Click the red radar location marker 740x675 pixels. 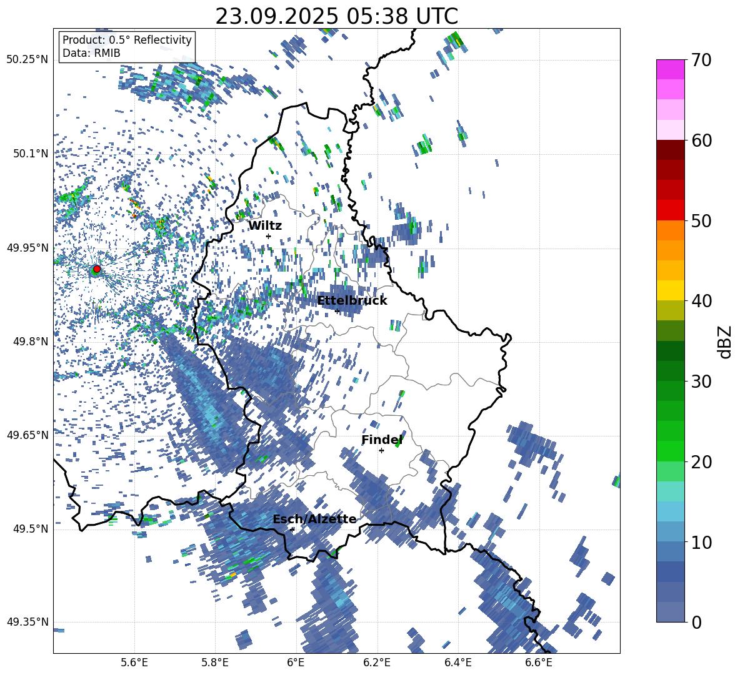pyautogui.click(x=97, y=269)
